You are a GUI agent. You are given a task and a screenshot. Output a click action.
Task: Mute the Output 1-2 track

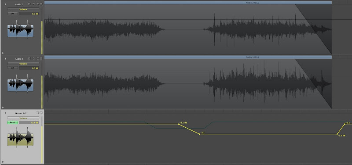tap(38, 113)
